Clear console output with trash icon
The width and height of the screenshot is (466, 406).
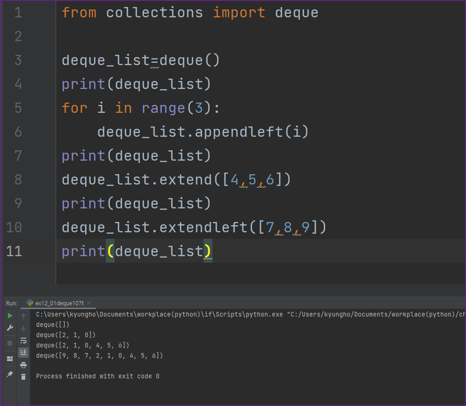(23, 376)
